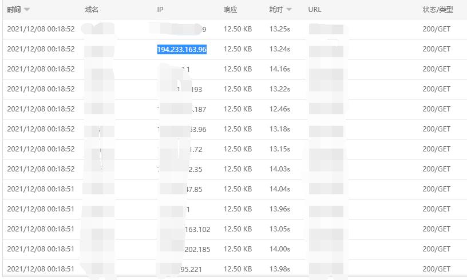Click highlighted IP 194.233.163.96

coord(181,50)
